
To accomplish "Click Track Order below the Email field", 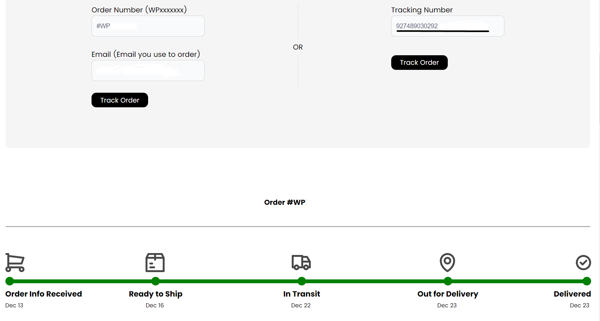I will coord(119,100).
